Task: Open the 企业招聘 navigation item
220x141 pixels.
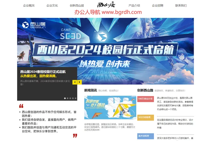Action: pyautogui.click(x=157, y=5)
